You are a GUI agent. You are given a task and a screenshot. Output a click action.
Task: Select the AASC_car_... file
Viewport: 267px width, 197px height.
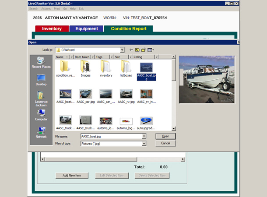coord(106,96)
